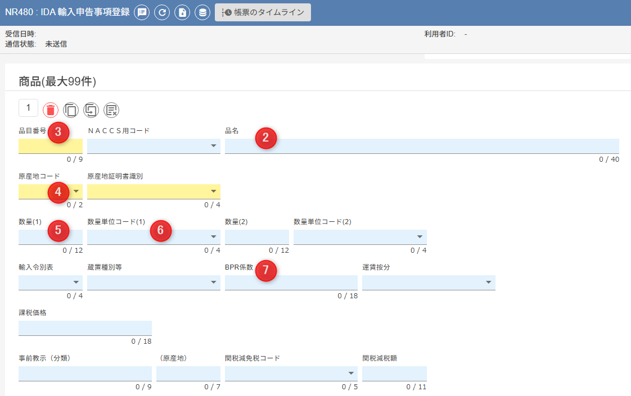
Task: Focus the 数量(2) input field
Action: point(256,237)
